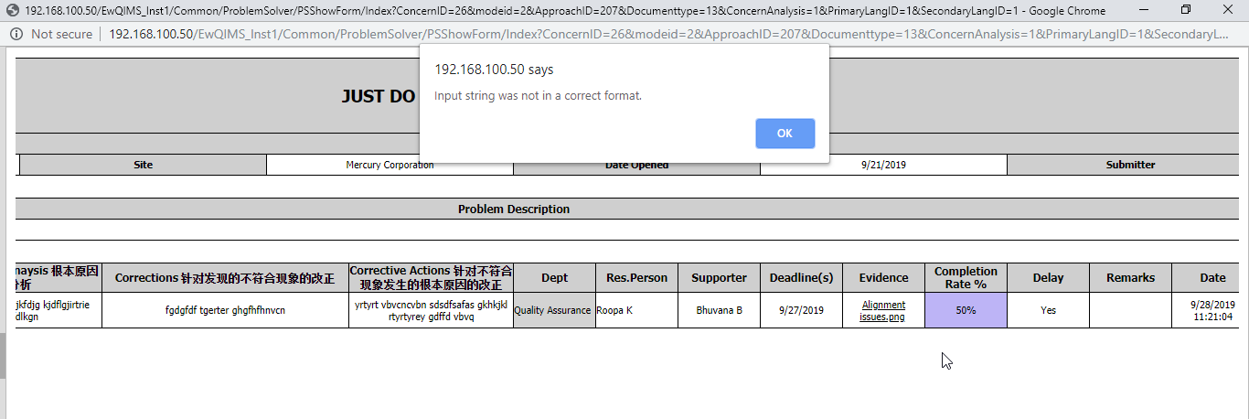The height and width of the screenshot is (419, 1249).
Task: Click the yrtyrt vbvcncvbn corrective actions cell
Action: point(431,310)
